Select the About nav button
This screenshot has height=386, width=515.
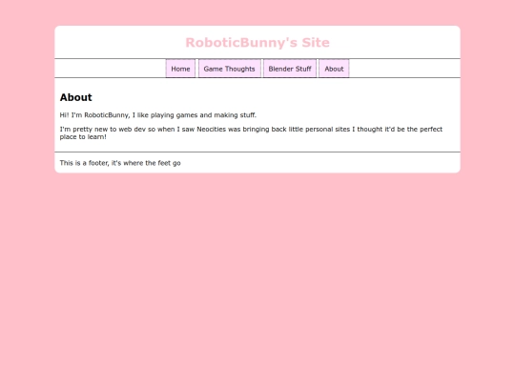tap(334, 69)
